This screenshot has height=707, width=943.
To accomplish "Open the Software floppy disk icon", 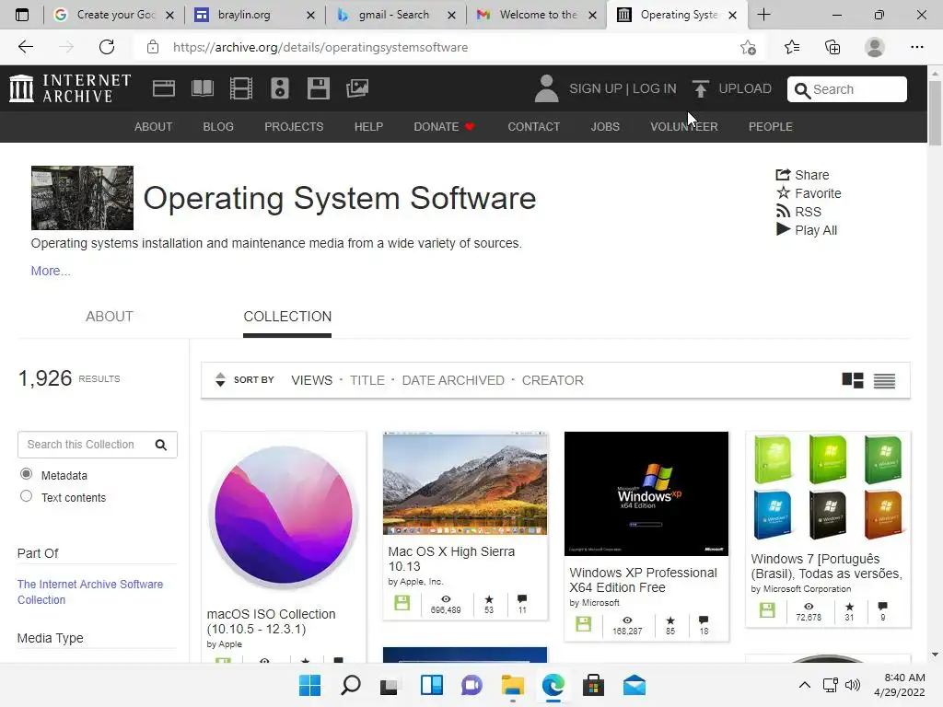I will click(318, 88).
